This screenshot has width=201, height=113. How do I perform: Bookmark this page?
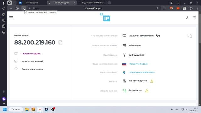[x=158, y=8]
